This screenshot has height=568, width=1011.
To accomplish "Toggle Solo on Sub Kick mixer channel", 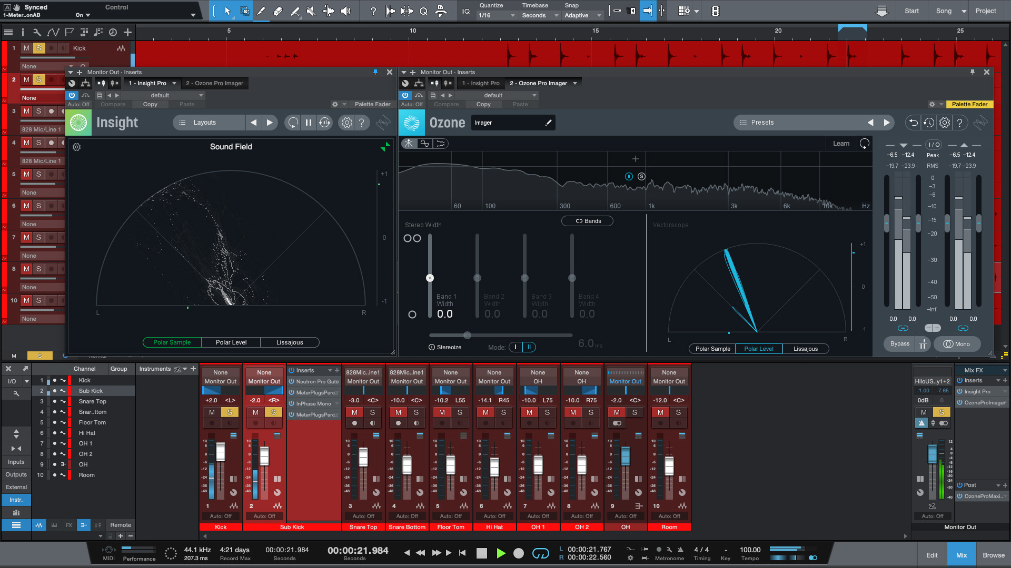I will click(273, 412).
